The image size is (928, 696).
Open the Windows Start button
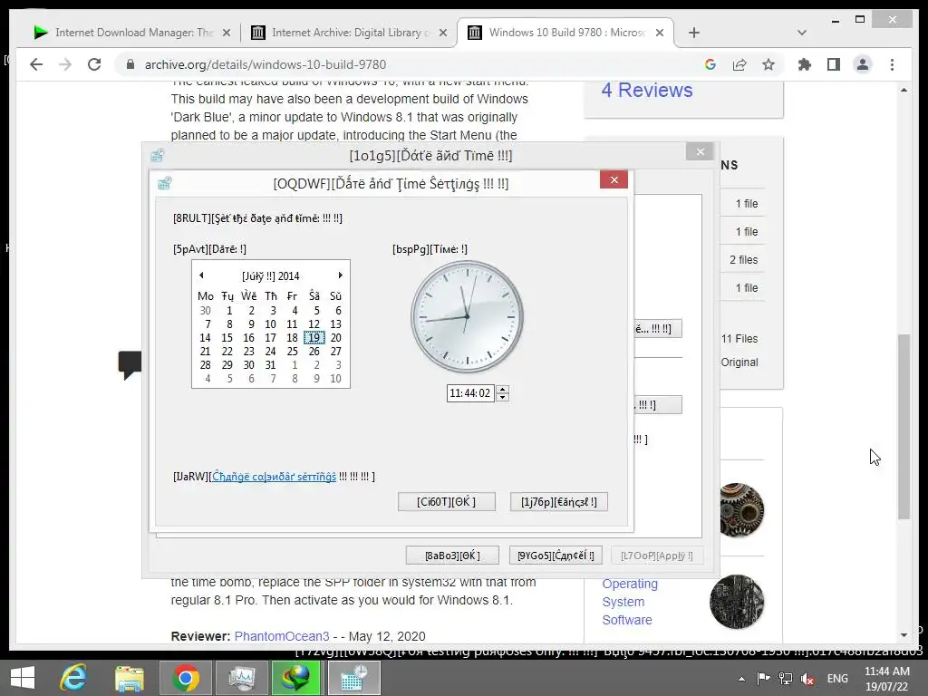click(x=23, y=678)
